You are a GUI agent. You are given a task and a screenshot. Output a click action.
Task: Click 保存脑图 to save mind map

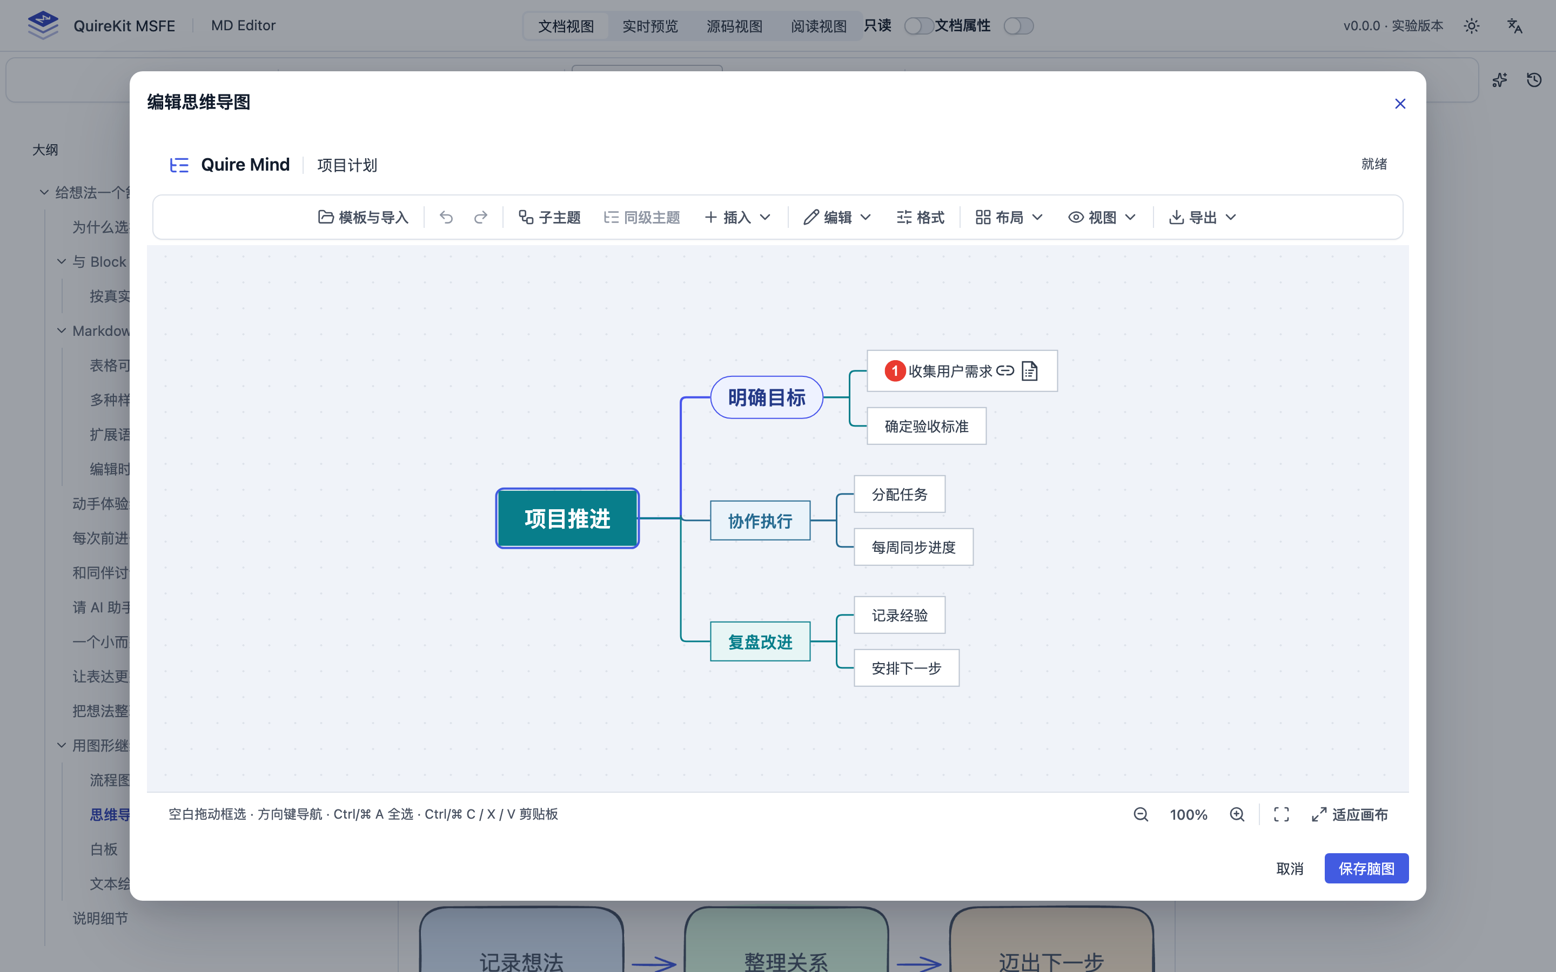click(1366, 868)
